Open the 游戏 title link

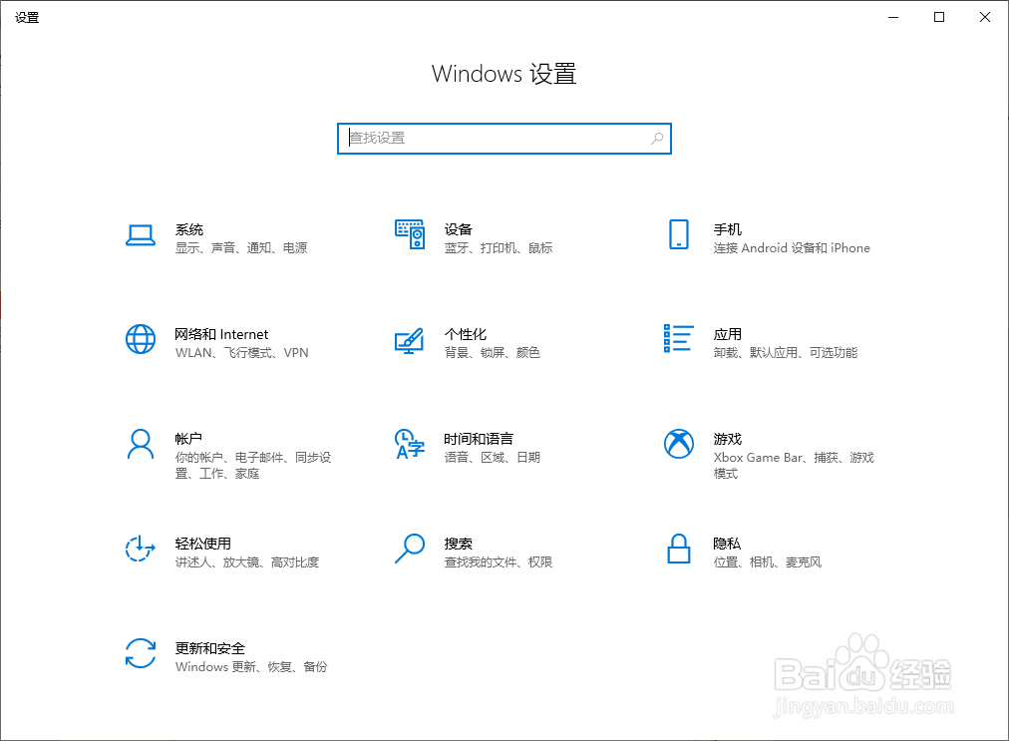tap(727, 439)
